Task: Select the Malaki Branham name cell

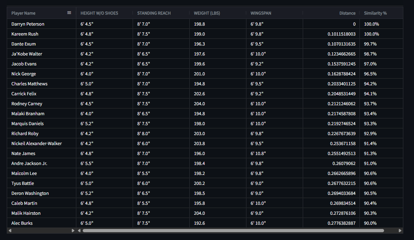Action: coord(41,114)
